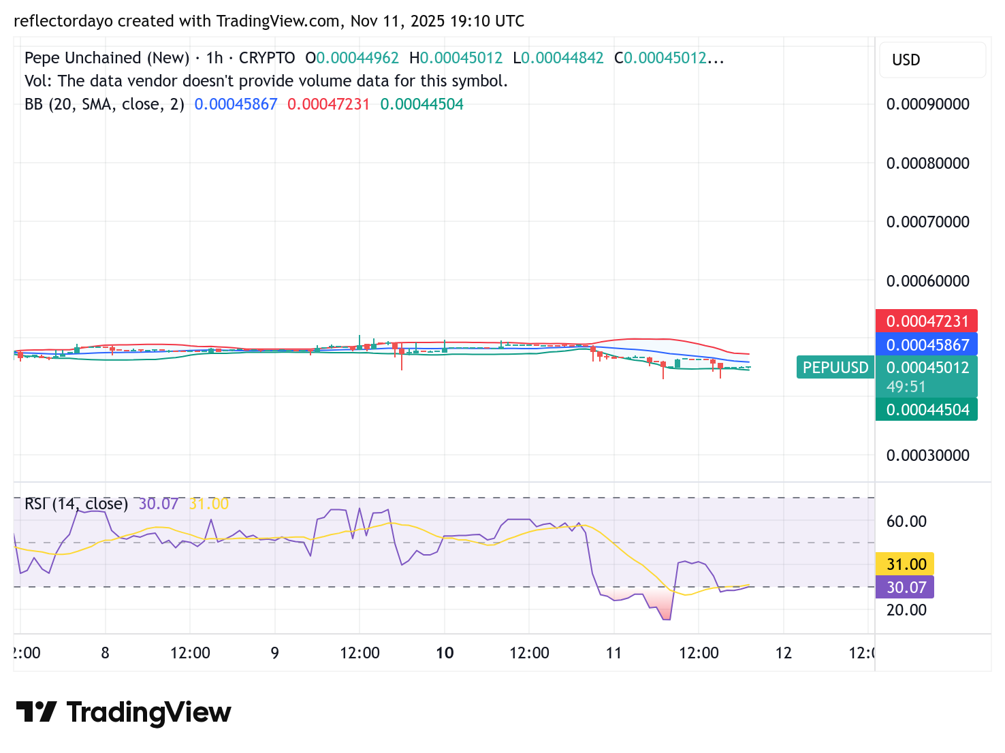Click the 0.00070000 price axis label
This screenshot has height=753, width=1005.
[927, 222]
